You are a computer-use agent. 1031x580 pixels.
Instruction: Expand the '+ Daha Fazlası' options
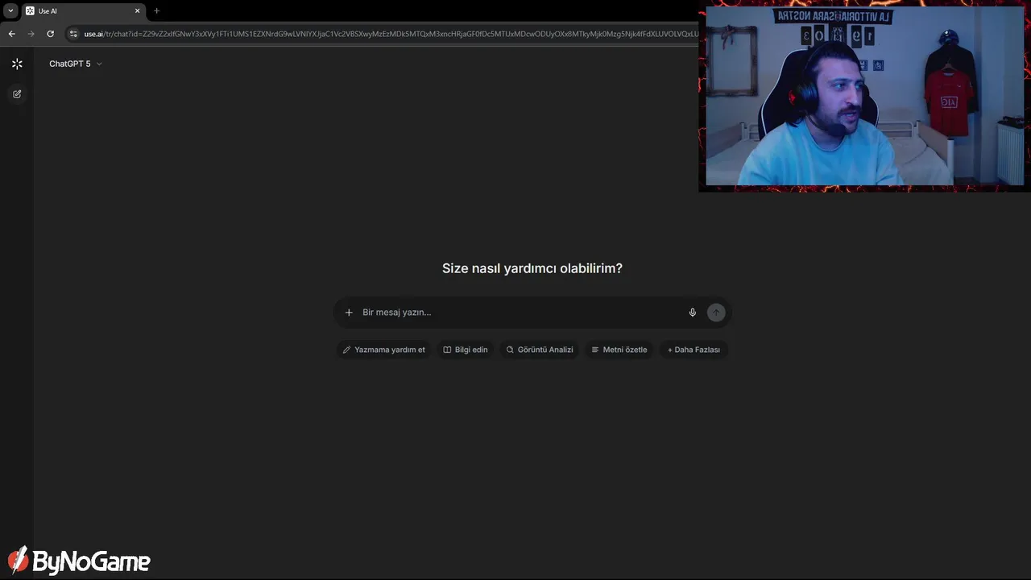(x=694, y=350)
